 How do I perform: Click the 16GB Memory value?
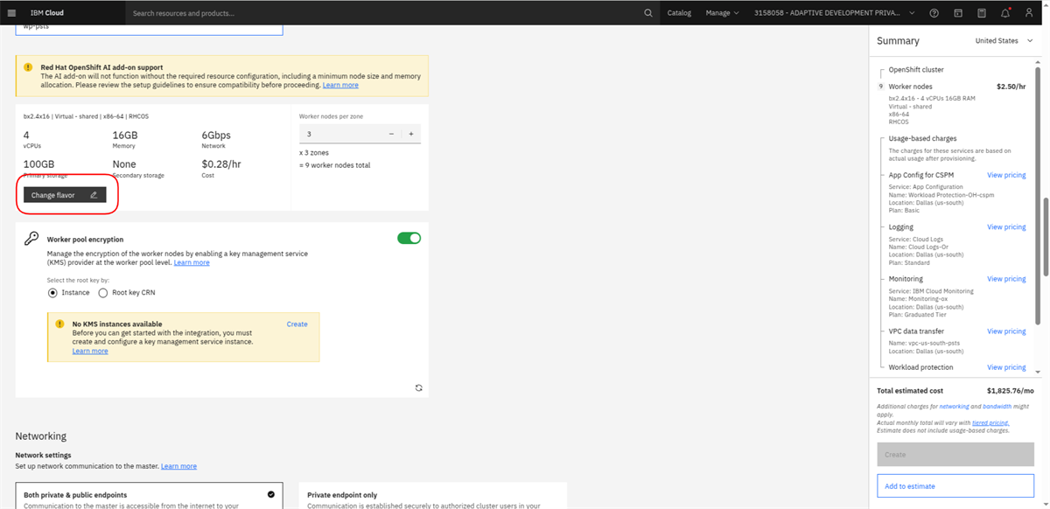(125, 136)
